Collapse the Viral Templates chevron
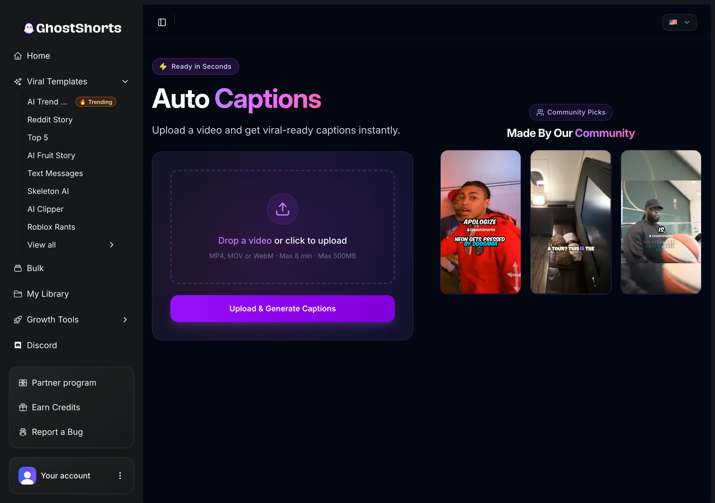715x503 pixels. click(125, 82)
